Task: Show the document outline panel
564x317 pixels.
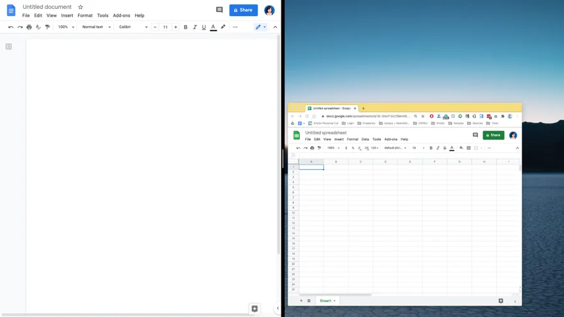Action: click(9, 47)
